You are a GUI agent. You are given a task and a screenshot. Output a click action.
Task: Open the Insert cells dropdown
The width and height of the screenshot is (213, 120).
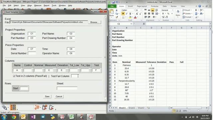coord(191,10)
